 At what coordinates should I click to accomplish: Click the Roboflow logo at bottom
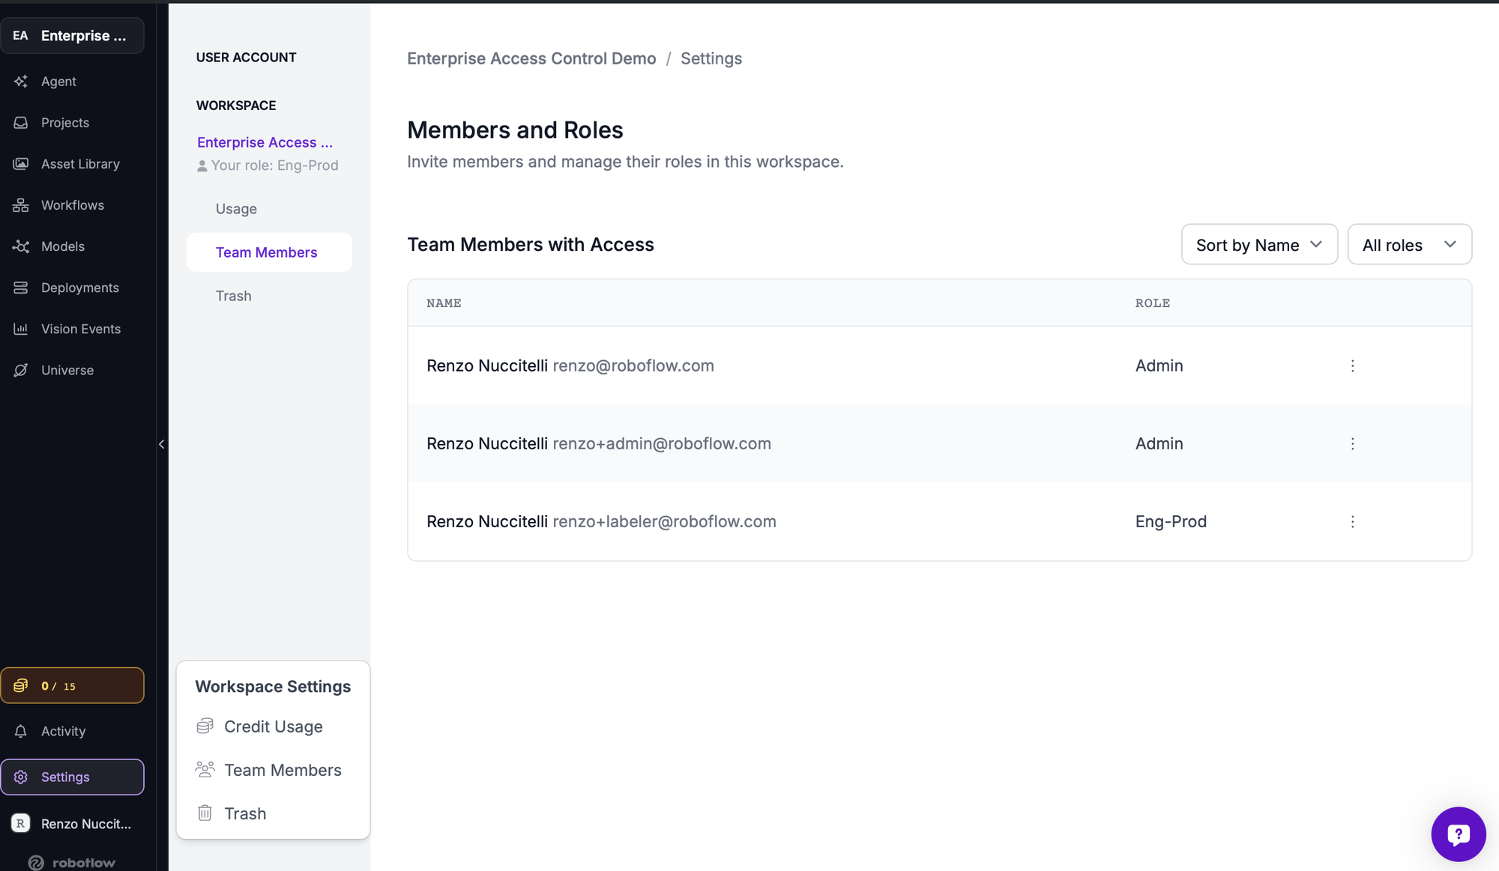(72, 862)
